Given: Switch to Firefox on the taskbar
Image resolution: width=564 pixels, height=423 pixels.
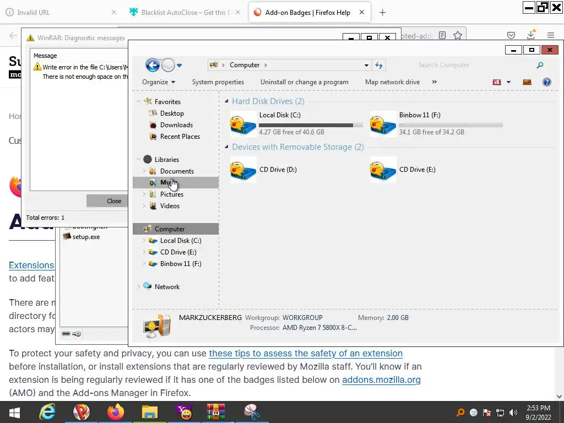Looking at the screenshot, I should [x=116, y=412].
